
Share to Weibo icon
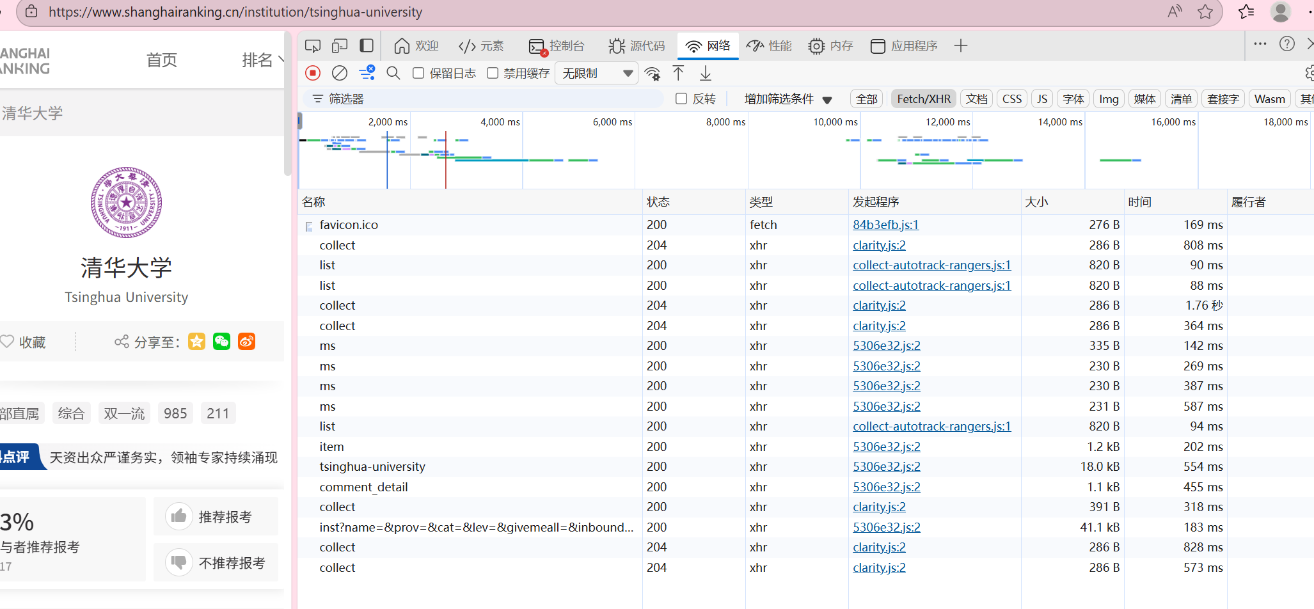tap(246, 342)
